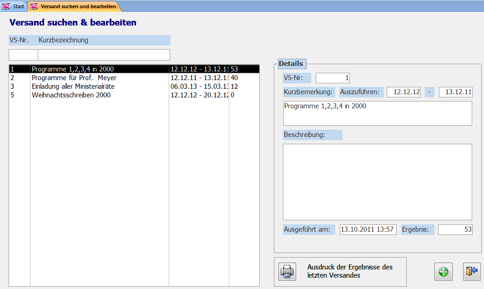Viewport: 484px width, 289px height.
Task: Click the start date field 12.12.12
Action: coord(403,92)
